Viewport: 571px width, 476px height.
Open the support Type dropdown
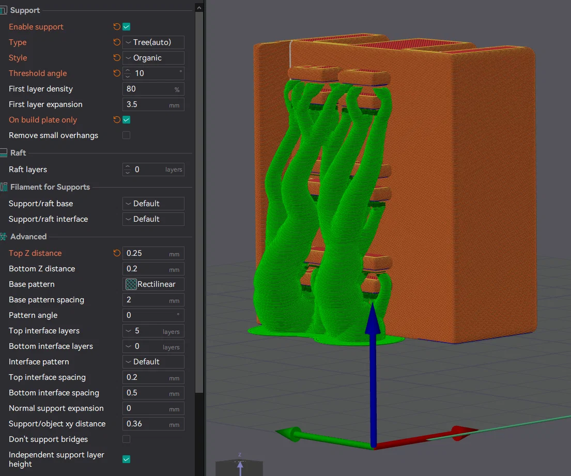(x=153, y=42)
